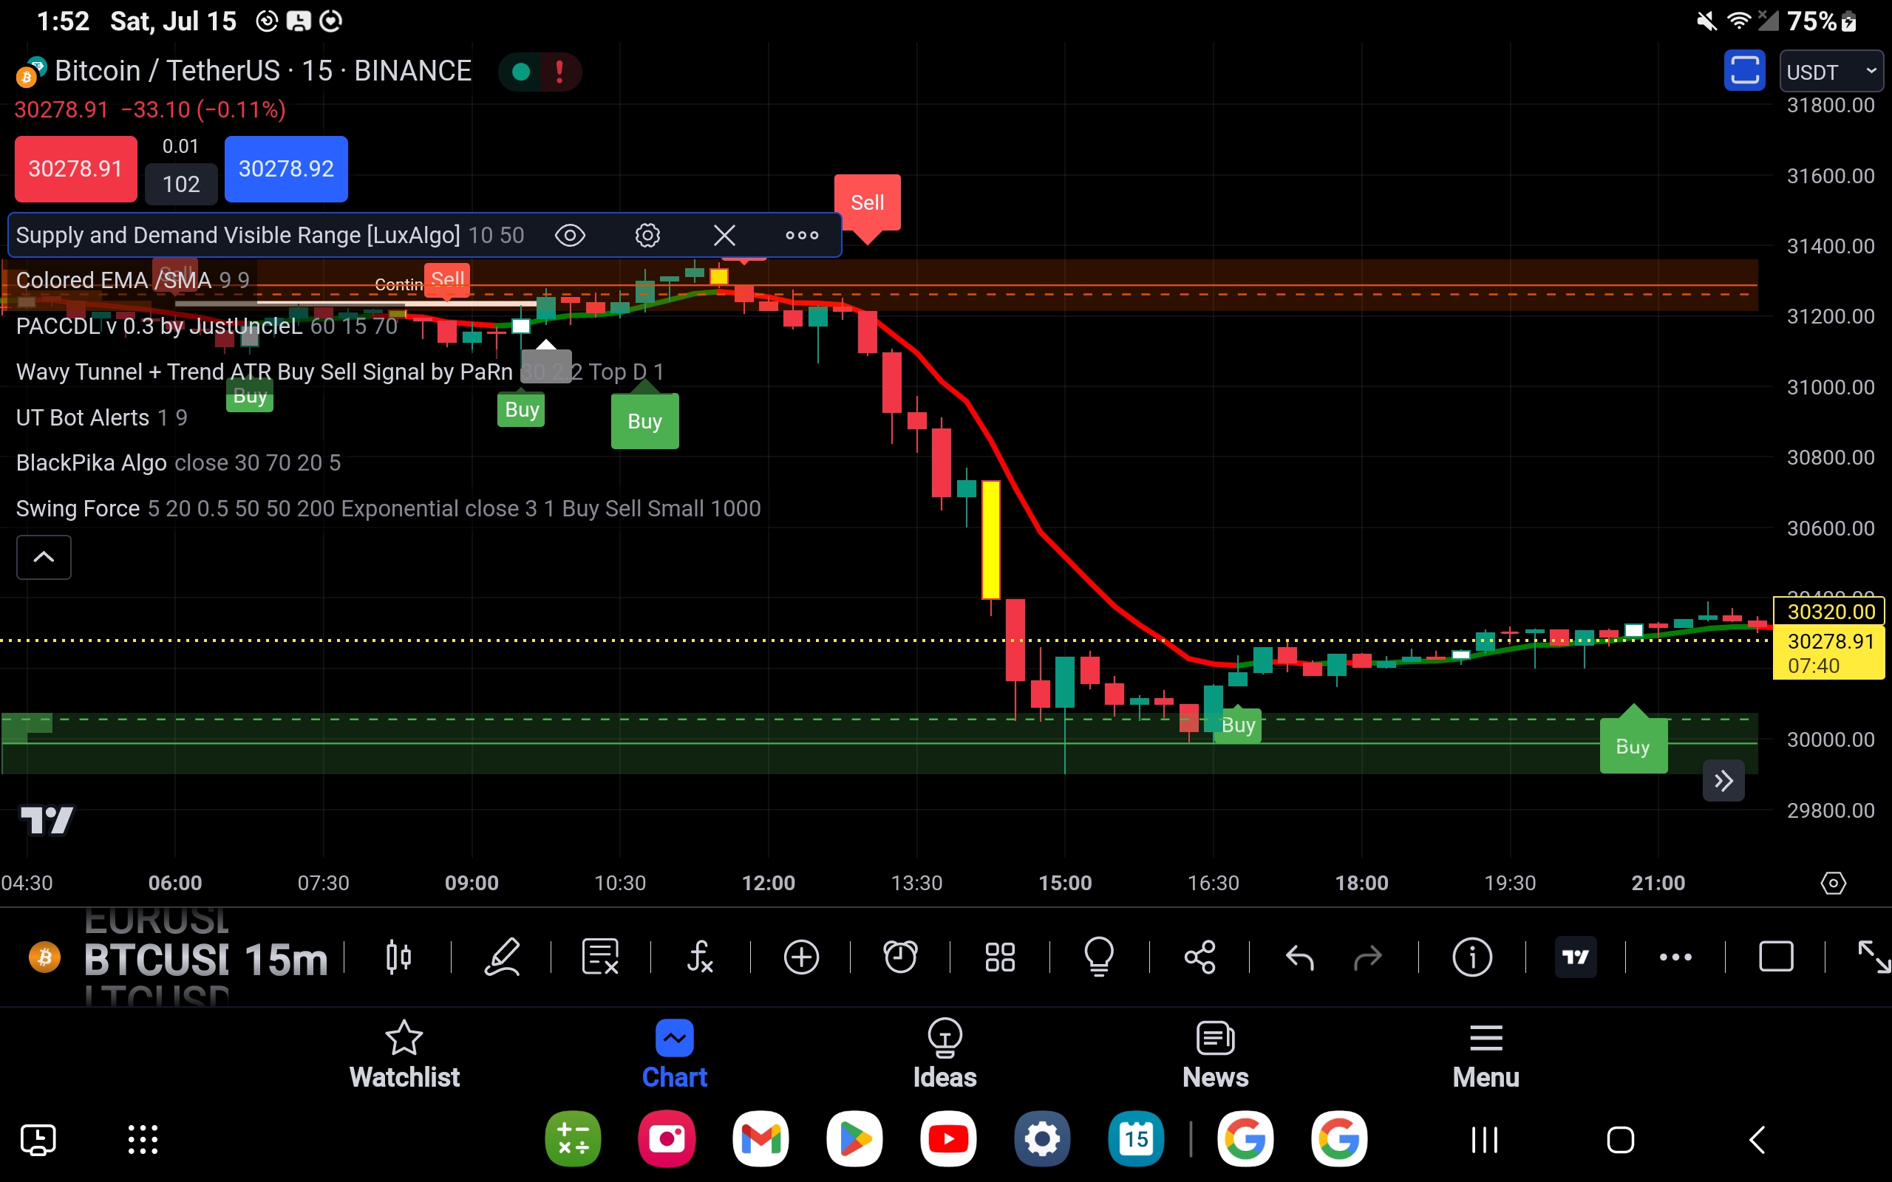
Task: Open the chart type candlestick icon
Action: point(399,957)
